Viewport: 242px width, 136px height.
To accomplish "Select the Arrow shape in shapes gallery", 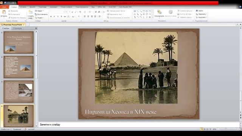I will click(141, 11).
